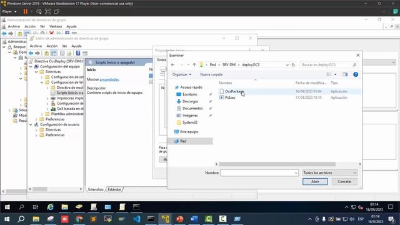The width and height of the screenshot is (400, 225).
Task: Click help icon in policy editor toolbar
Action: (78, 53)
